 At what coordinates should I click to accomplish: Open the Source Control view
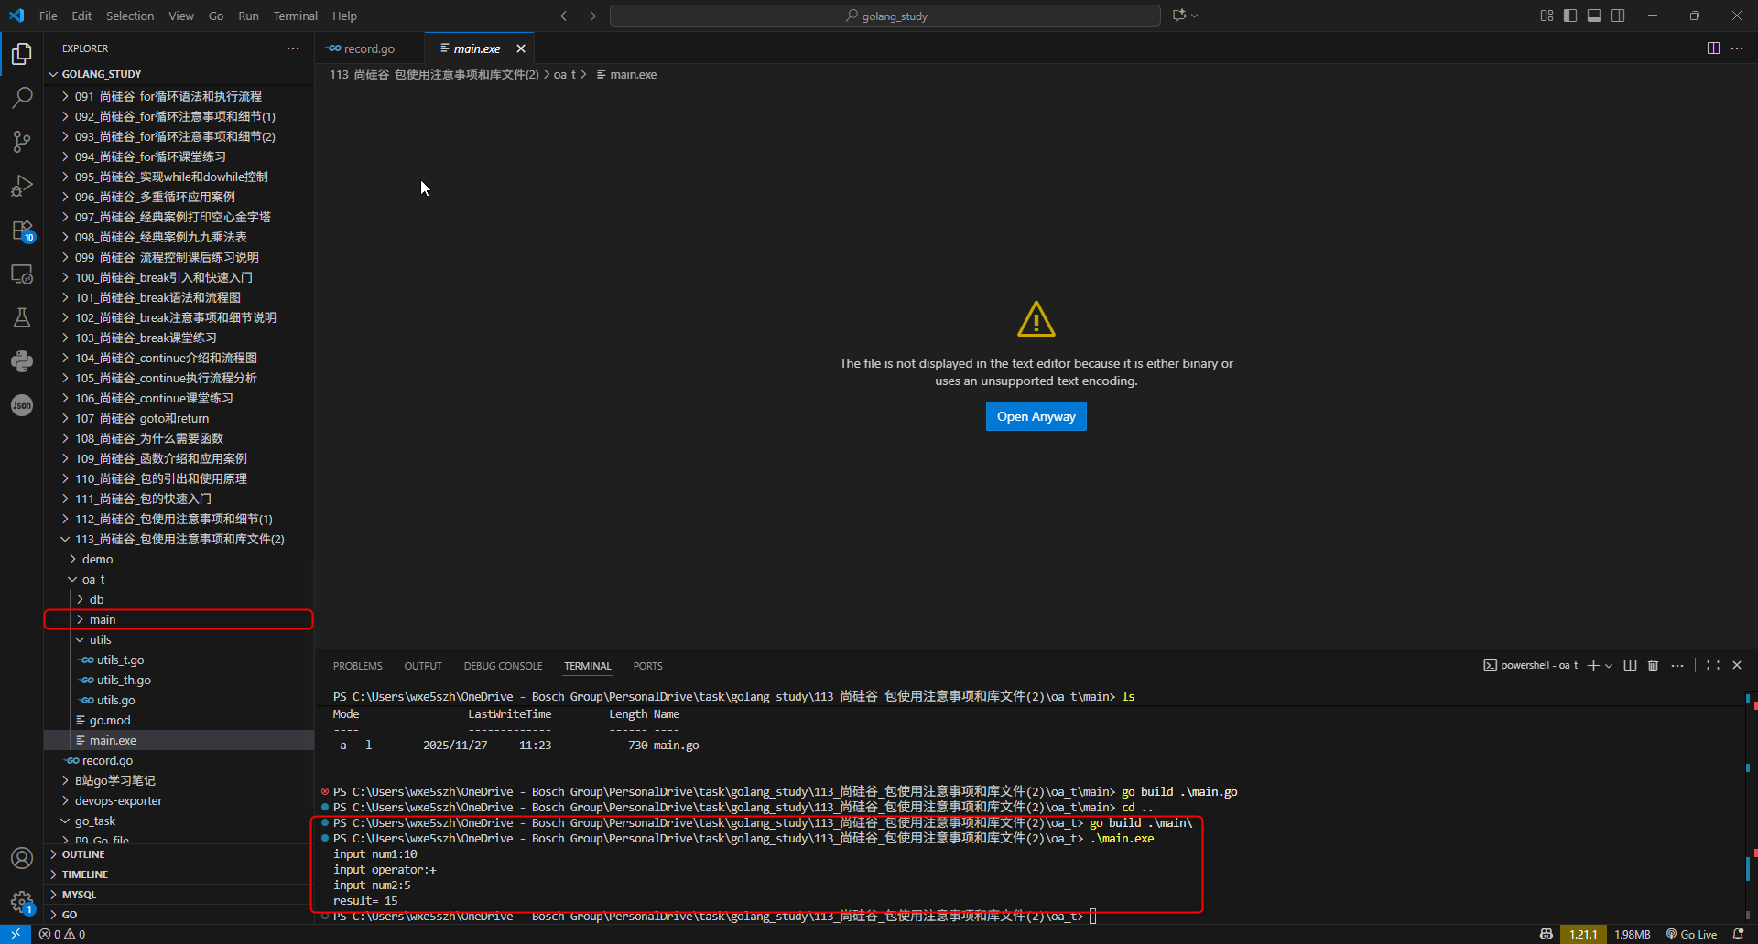coord(22,142)
